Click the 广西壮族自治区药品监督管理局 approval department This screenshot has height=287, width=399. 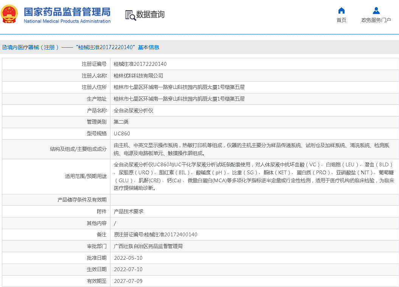pyautogui.click(x=148, y=246)
